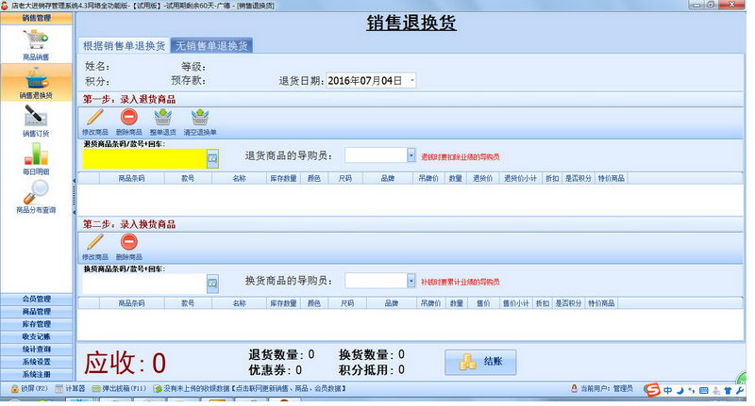
Task: Open the 计算器 calculator in status bar
Action: pyautogui.click(x=70, y=388)
